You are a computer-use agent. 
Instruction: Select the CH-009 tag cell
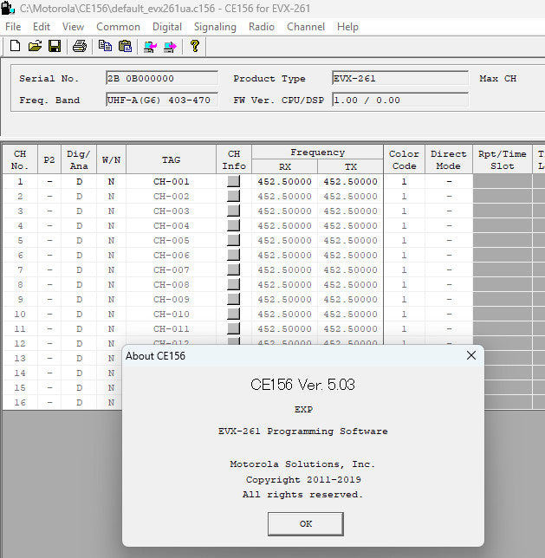171,299
